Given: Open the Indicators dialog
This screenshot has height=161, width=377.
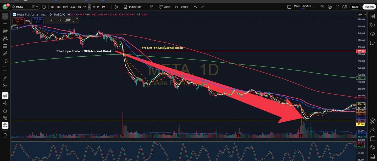Looking at the screenshot, I should 132,7.
